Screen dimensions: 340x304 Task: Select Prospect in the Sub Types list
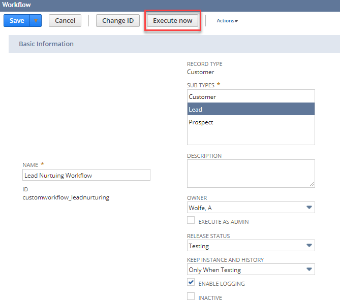[x=251, y=122]
